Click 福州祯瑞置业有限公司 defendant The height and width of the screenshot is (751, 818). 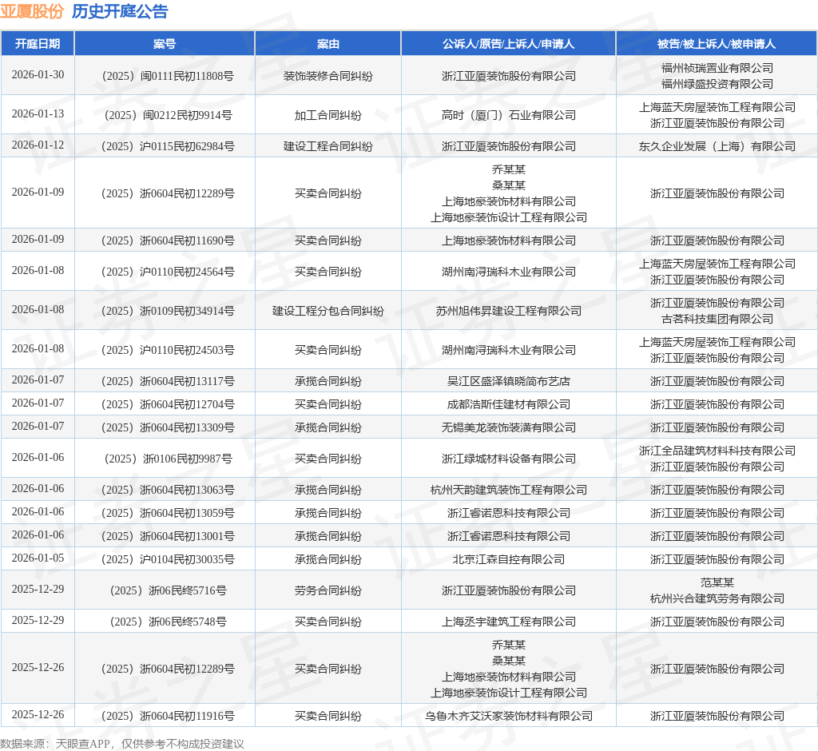[x=717, y=68]
